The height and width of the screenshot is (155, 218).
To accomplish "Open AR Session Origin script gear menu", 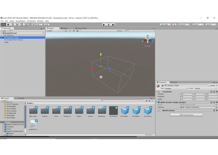I will tap(217, 102).
